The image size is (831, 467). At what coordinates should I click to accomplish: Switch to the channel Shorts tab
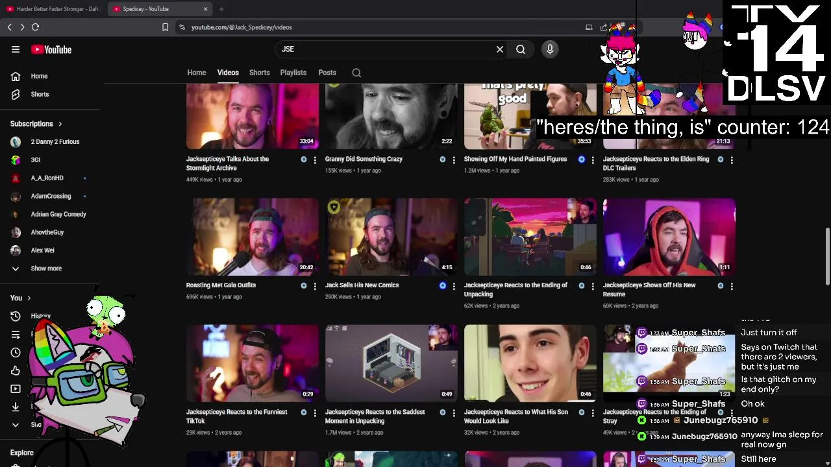260,73
